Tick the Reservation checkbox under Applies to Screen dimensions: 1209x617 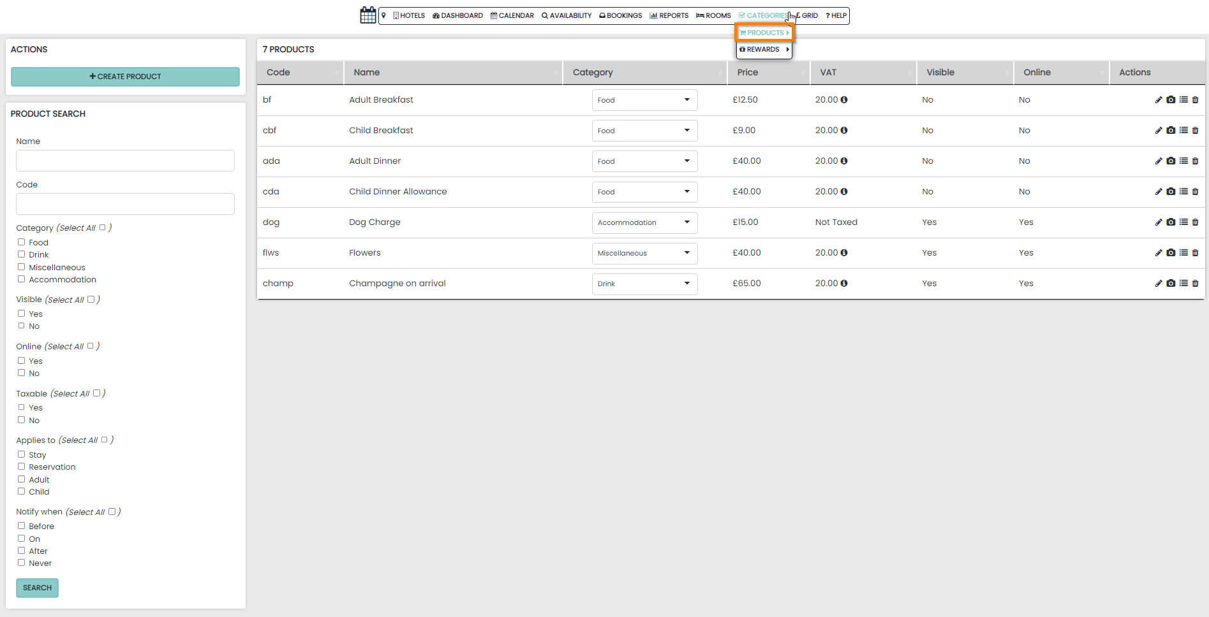pyautogui.click(x=21, y=467)
